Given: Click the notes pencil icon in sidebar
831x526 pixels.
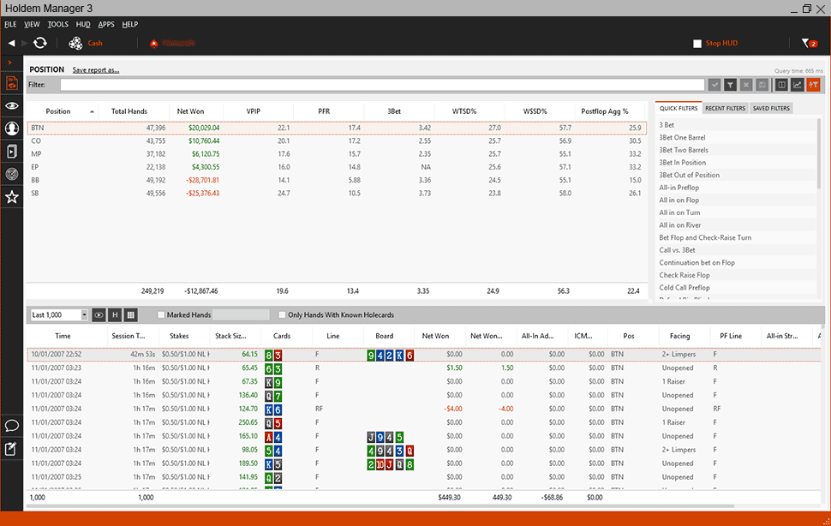Looking at the screenshot, I should tap(12, 448).
